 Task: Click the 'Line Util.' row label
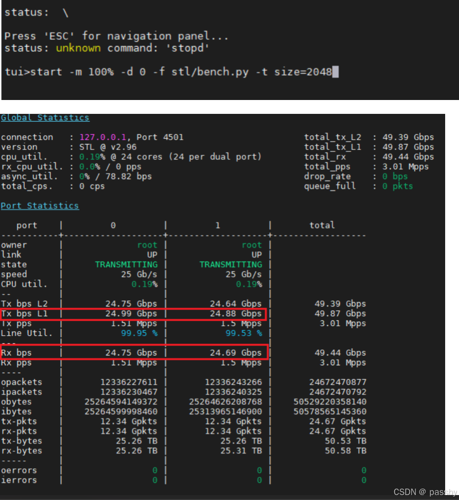(x=27, y=333)
